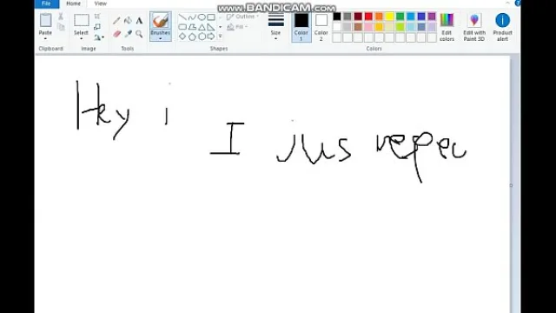The height and width of the screenshot is (313, 556).
Task: Select the Color picker eyedropper tool
Action: (x=128, y=34)
